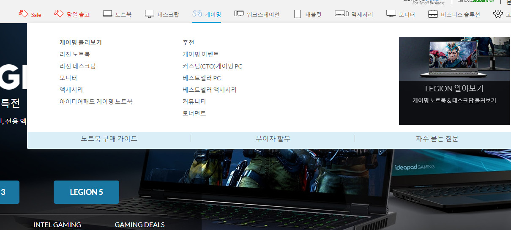Image resolution: width=511 pixels, height=230 pixels.
Task: Click the tablet icon beside 태블릿
Action: point(298,14)
